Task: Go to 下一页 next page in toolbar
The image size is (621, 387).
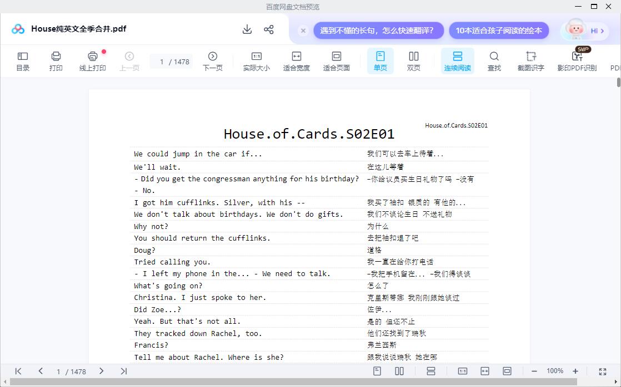Action: point(212,61)
